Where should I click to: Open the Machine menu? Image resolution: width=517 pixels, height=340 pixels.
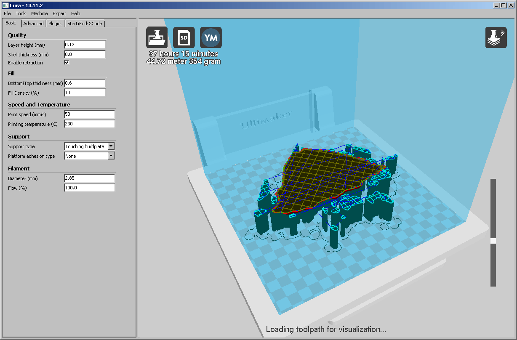tap(39, 13)
